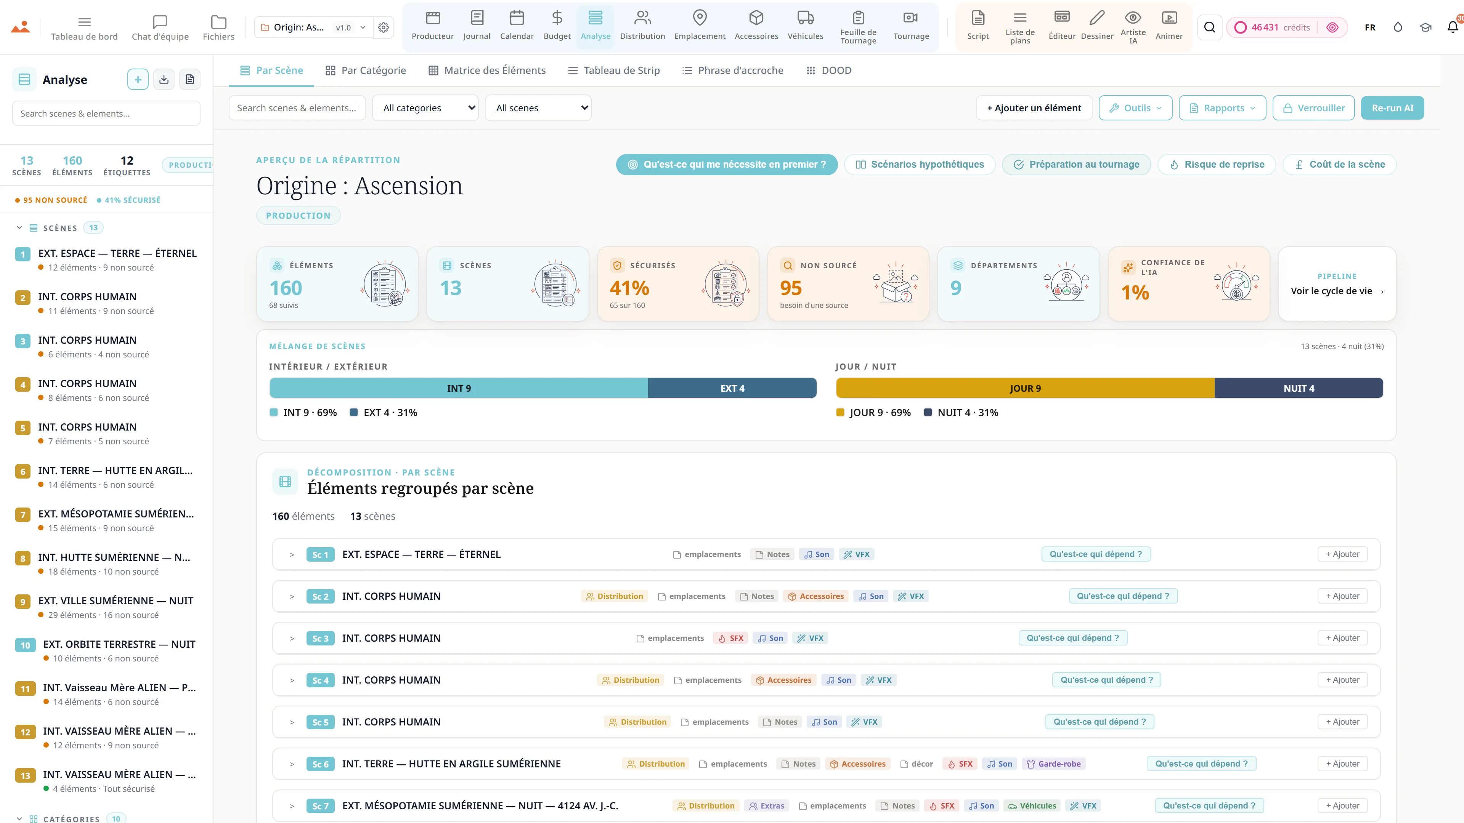Open the notifications bell
Image resolution: width=1464 pixels, height=823 pixels.
pyautogui.click(x=1452, y=27)
